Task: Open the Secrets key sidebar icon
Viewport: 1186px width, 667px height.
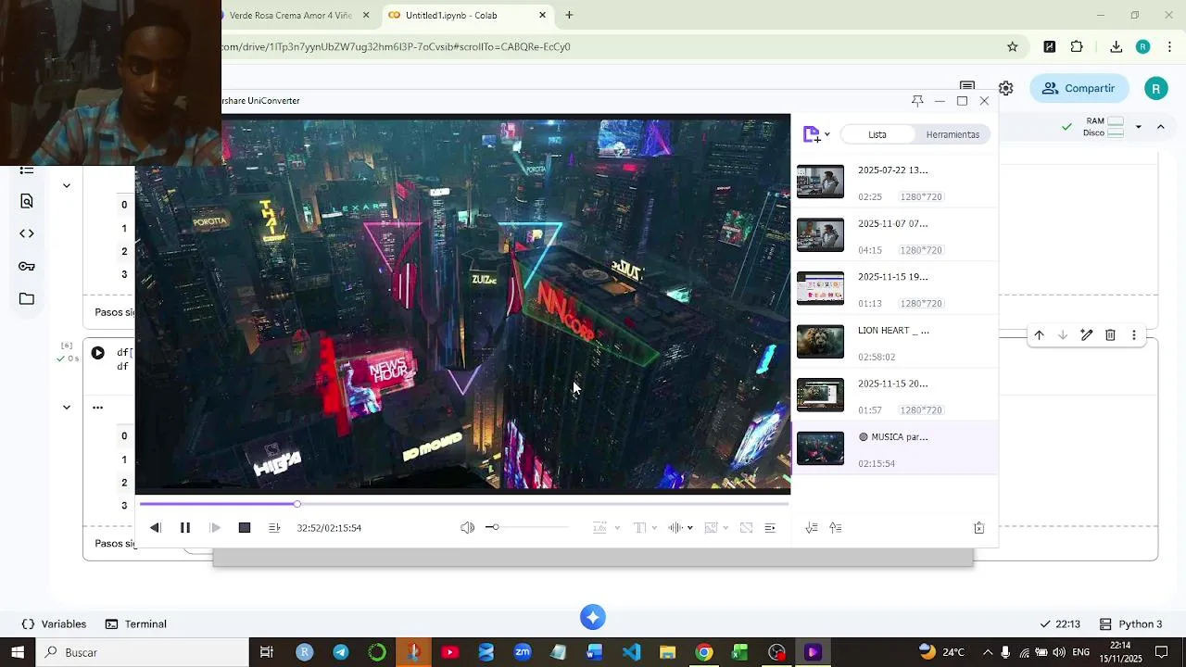Action: tap(27, 267)
